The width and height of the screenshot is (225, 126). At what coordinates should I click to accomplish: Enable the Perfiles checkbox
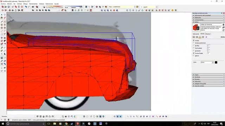pos(194,46)
